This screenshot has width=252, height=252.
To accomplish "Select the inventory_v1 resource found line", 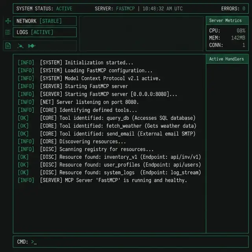I will (x=109, y=157).
